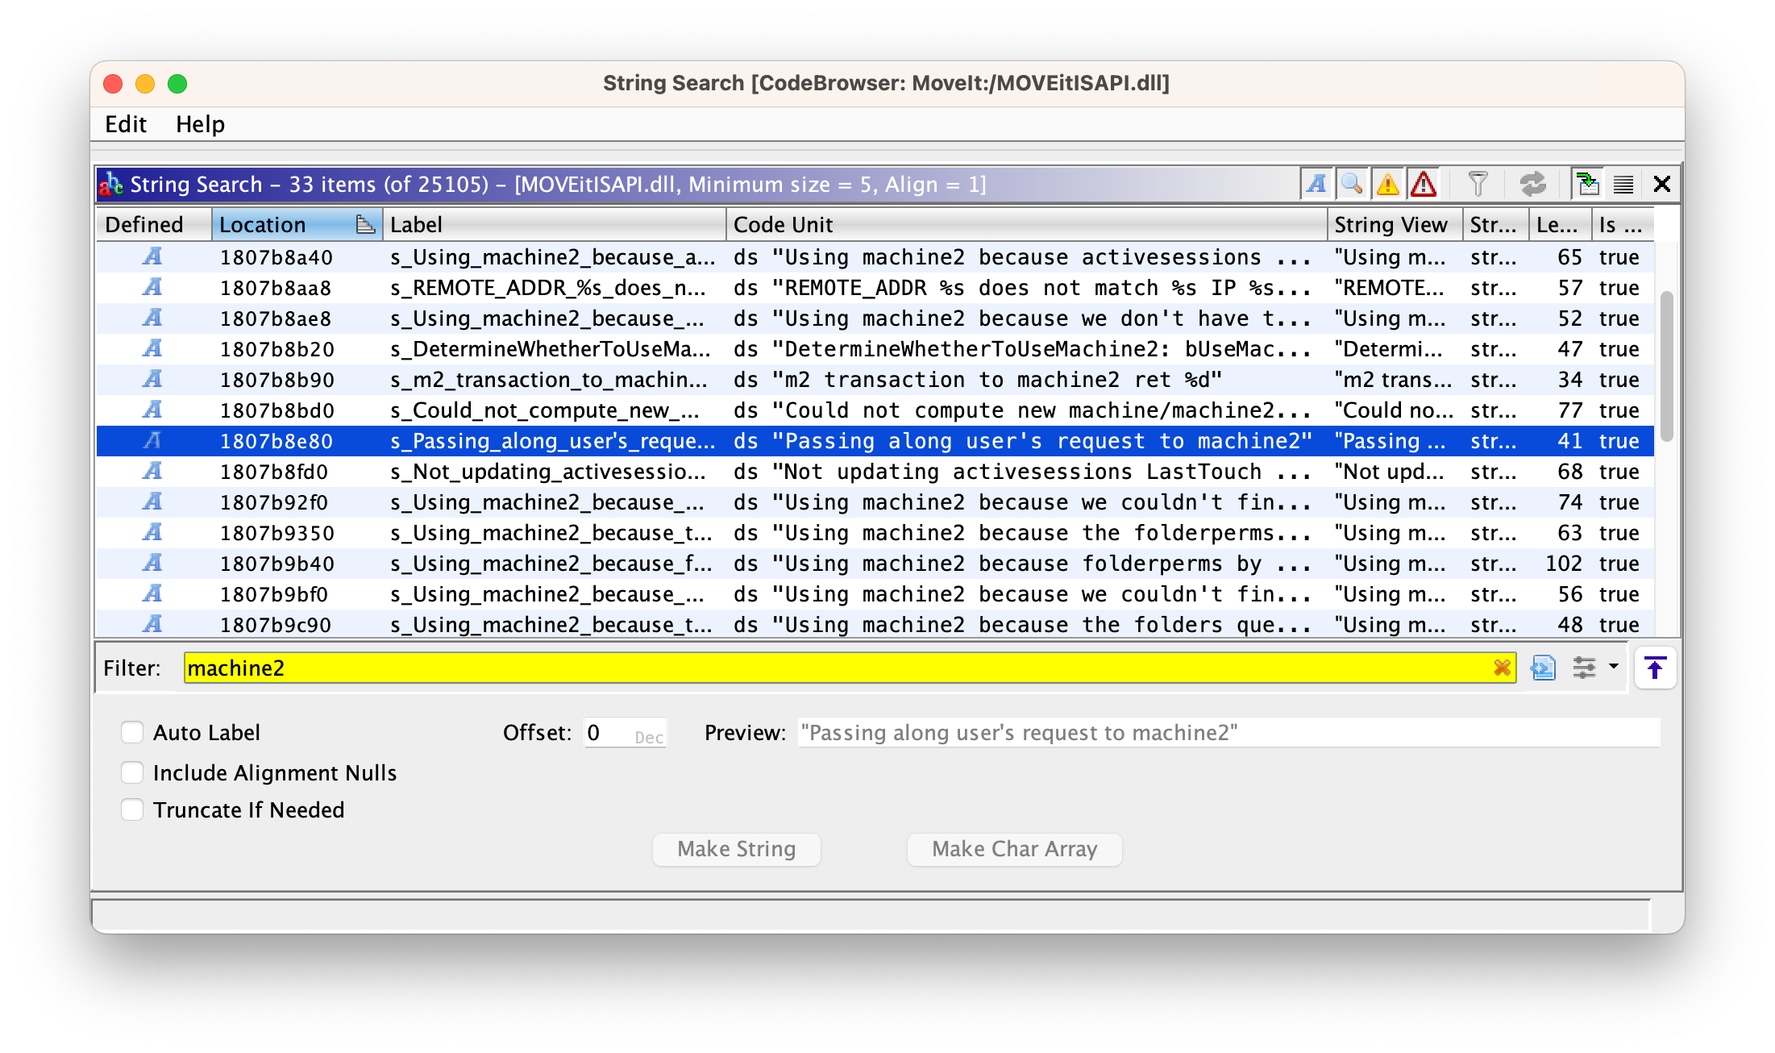This screenshot has width=1775, height=1053.
Task: Click the macOS green zoom window button
Action: click(x=177, y=84)
